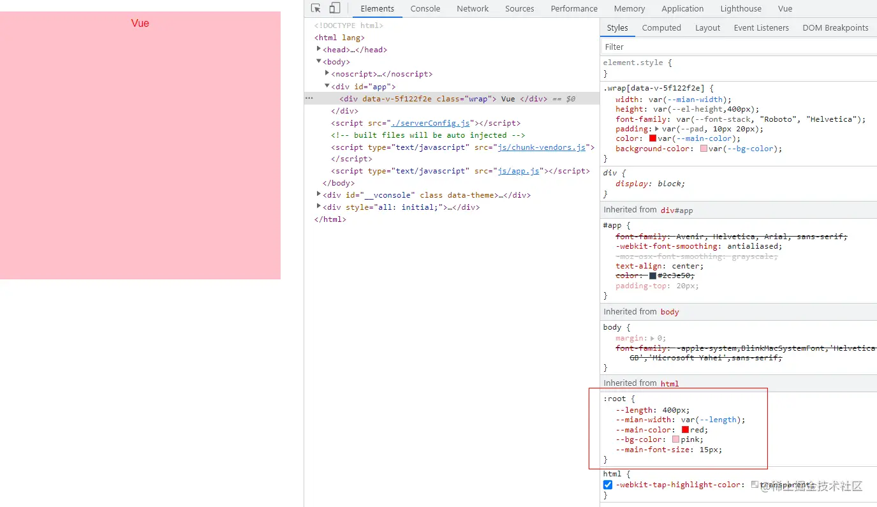This screenshot has width=877, height=507.
Task: Switch to the Performance tab
Action: [574, 9]
